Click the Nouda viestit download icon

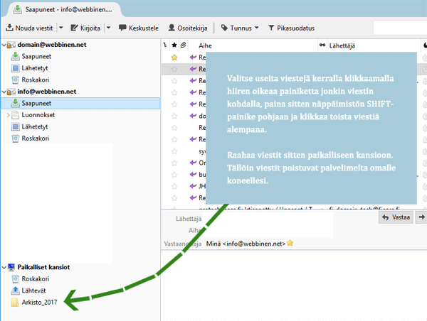(x=9, y=28)
